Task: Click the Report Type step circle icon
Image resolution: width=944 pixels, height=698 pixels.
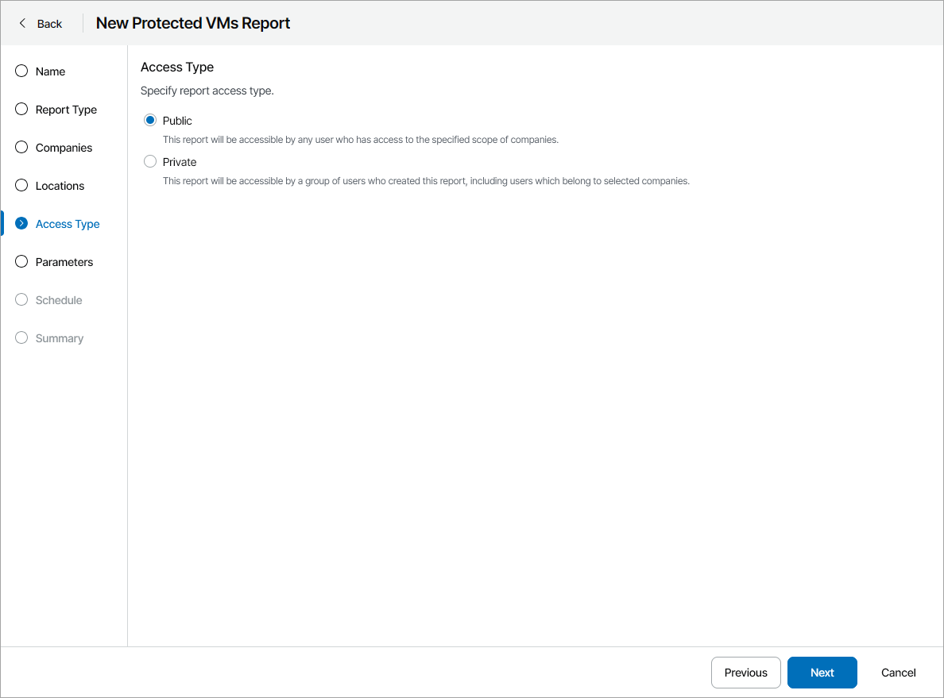Action: (21, 110)
